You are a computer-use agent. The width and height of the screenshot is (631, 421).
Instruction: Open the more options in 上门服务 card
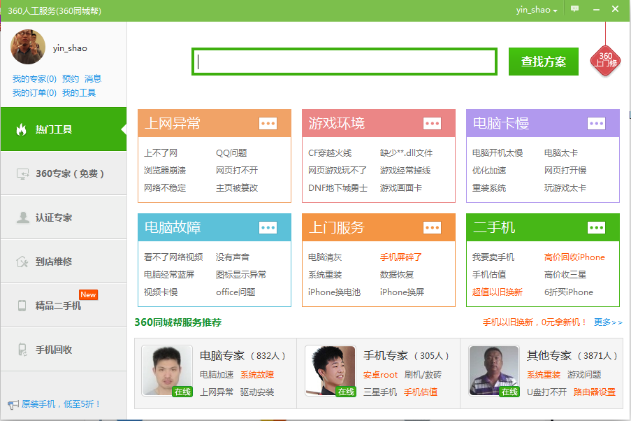[x=433, y=227]
